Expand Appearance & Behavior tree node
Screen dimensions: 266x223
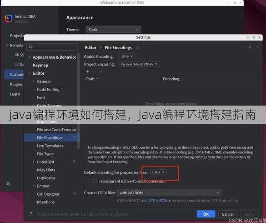(30, 57)
